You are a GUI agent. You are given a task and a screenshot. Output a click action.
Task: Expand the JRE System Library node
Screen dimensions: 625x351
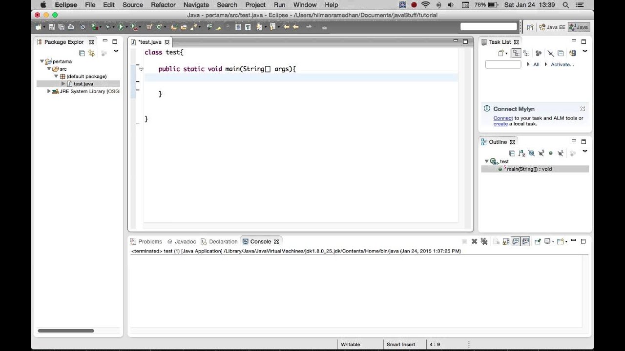[x=49, y=91]
